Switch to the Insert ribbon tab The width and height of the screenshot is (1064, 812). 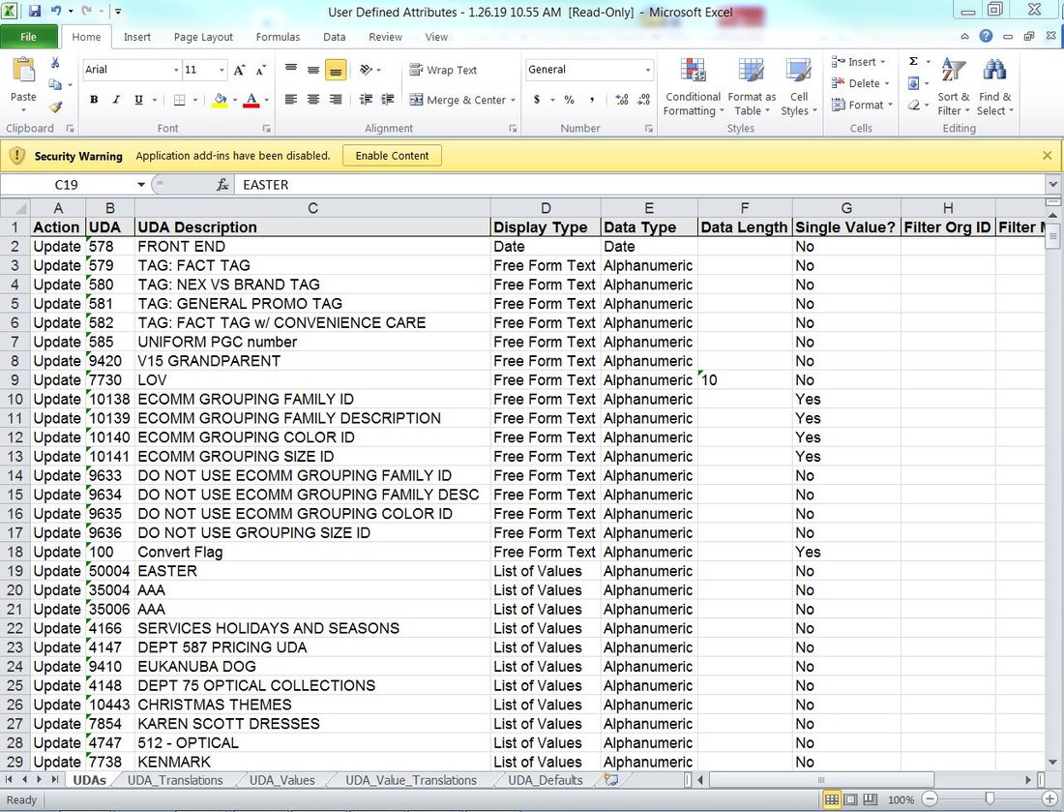click(x=137, y=37)
